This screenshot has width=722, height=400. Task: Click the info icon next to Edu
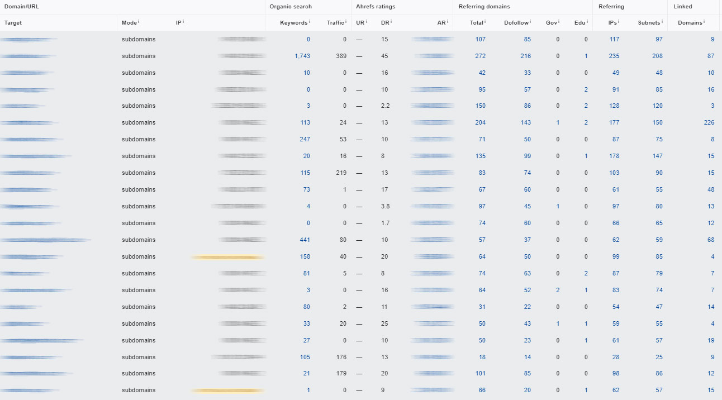tap(587, 22)
